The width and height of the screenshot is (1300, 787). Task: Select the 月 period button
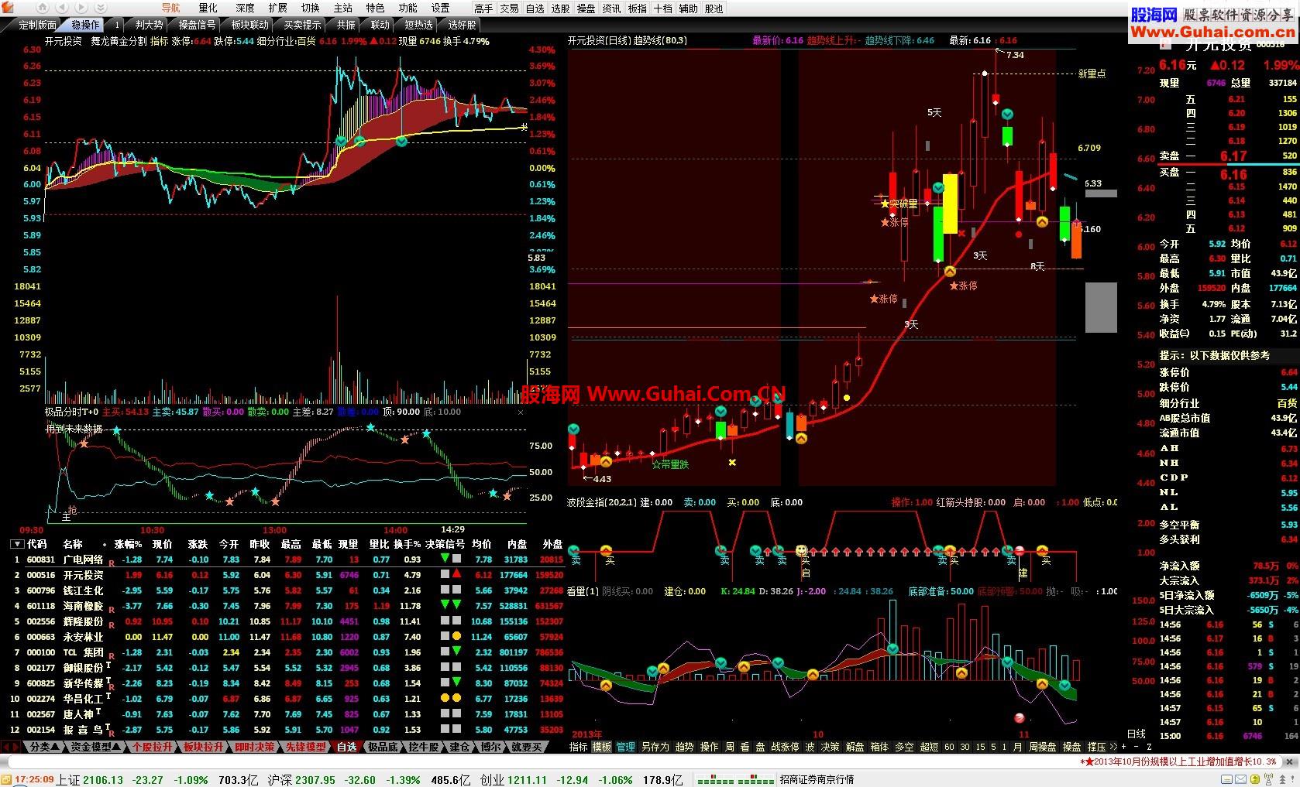pyautogui.click(x=1017, y=747)
